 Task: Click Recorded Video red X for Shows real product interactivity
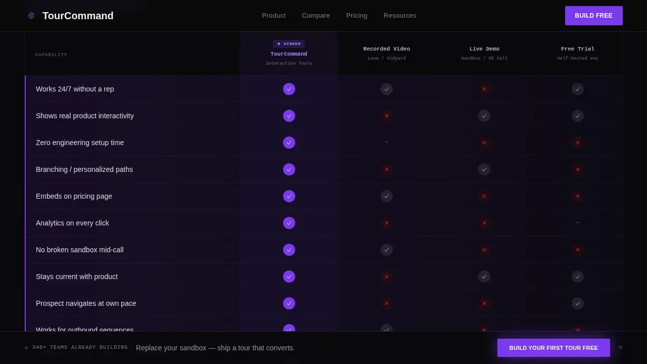point(387,116)
